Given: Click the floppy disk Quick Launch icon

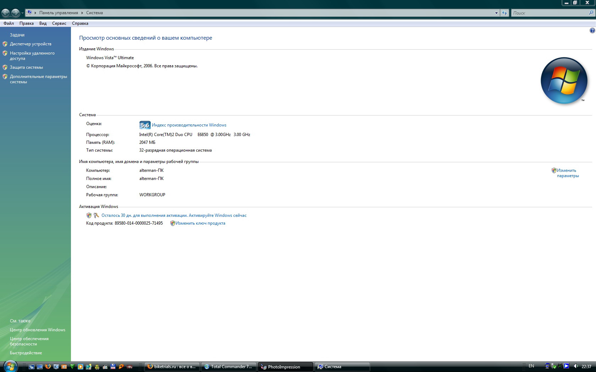Looking at the screenshot, I should 113,367.
